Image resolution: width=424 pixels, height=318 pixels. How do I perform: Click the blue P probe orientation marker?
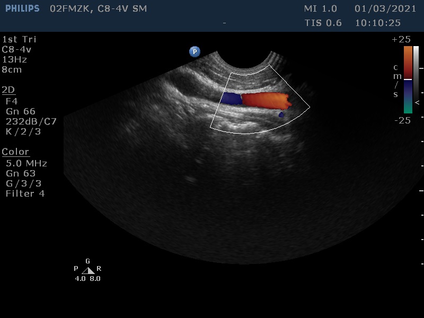[195, 51]
